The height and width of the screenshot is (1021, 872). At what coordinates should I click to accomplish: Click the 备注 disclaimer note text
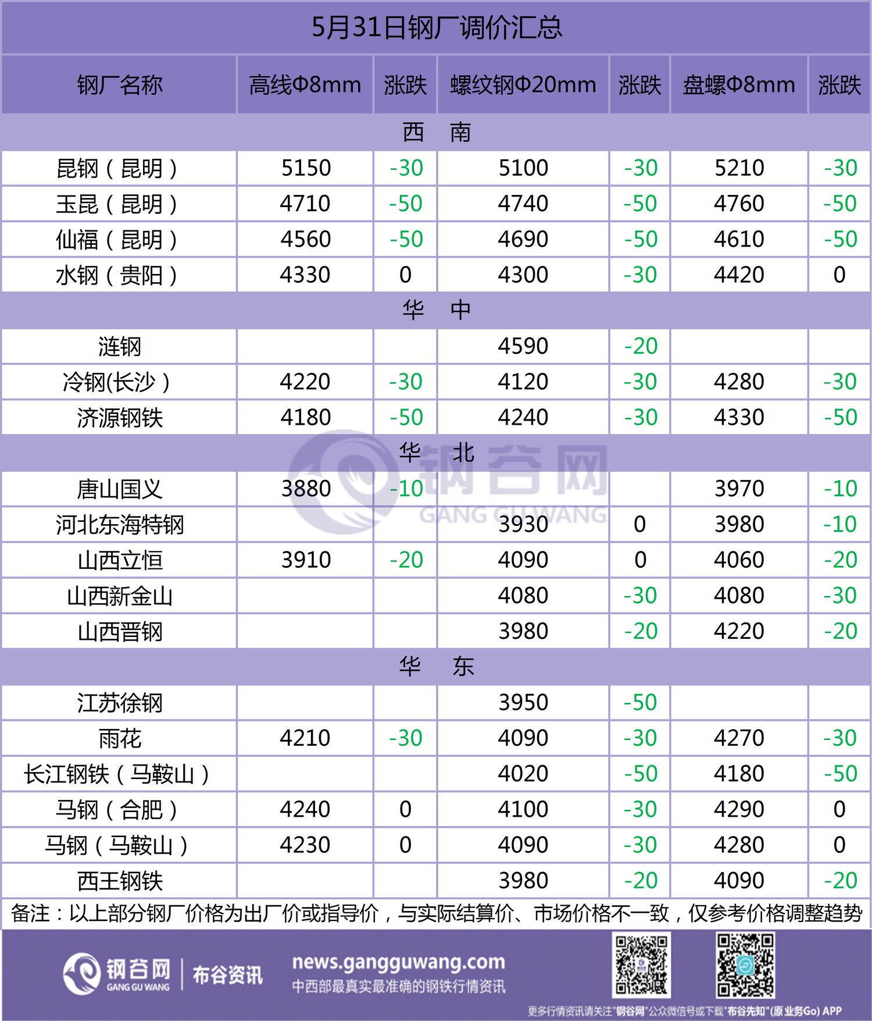[x=436, y=913]
